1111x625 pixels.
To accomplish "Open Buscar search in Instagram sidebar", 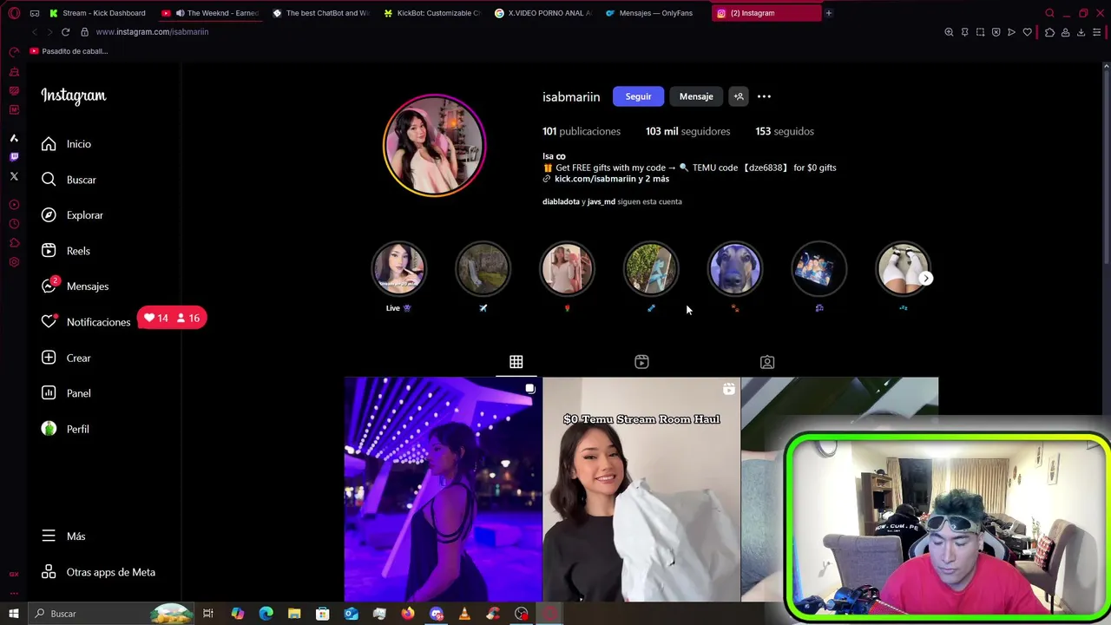I will click(69, 180).
